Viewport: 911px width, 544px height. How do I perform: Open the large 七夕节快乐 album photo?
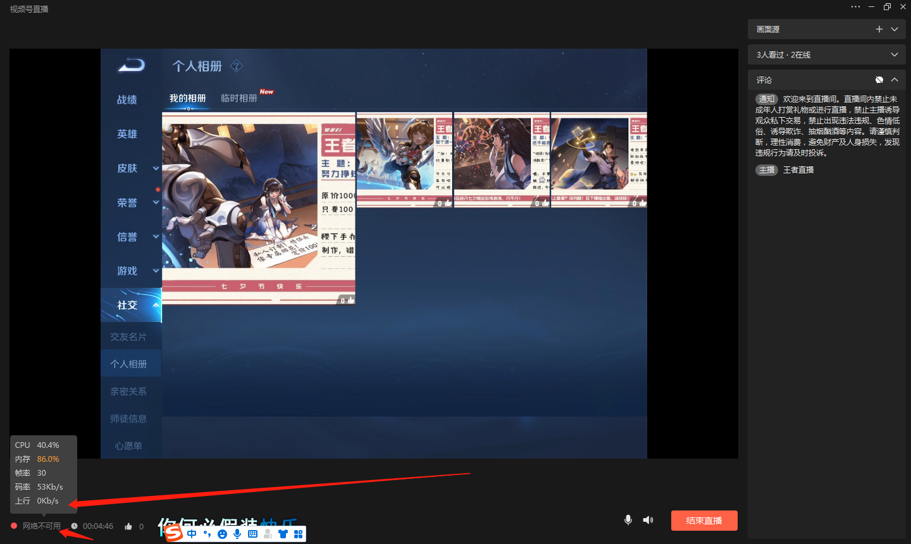259,209
